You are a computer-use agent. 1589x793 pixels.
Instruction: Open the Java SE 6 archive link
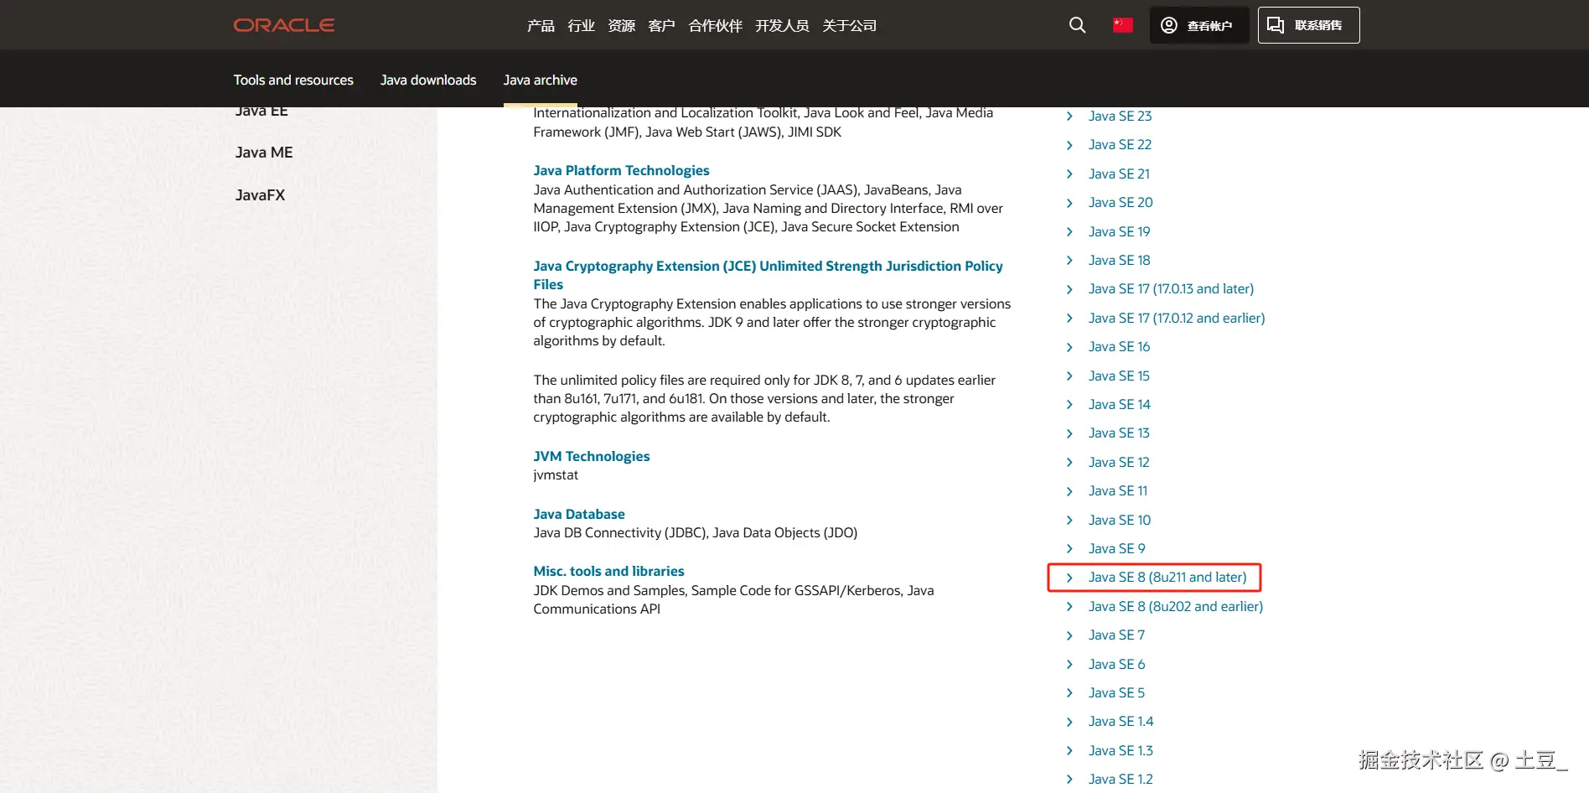coord(1116,664)
